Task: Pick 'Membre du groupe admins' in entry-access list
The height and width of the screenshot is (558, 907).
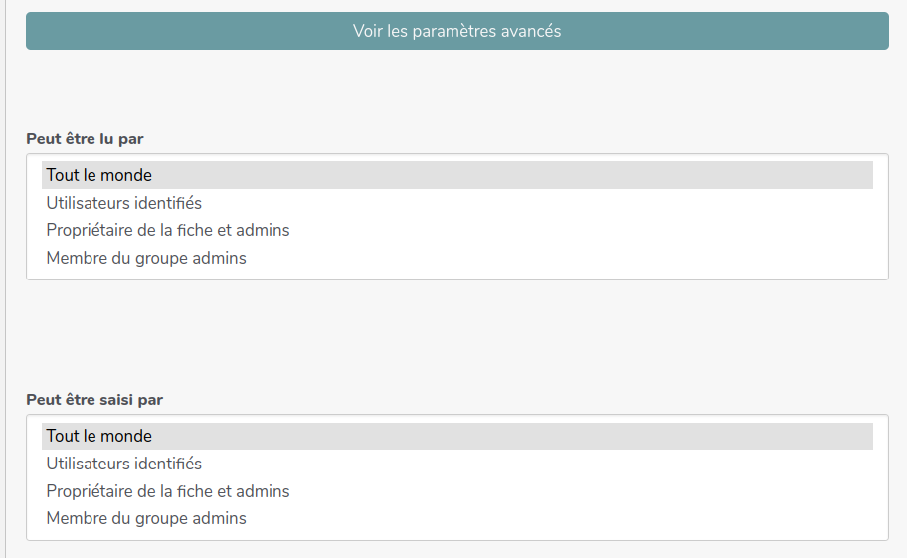Action: (146, 519)
